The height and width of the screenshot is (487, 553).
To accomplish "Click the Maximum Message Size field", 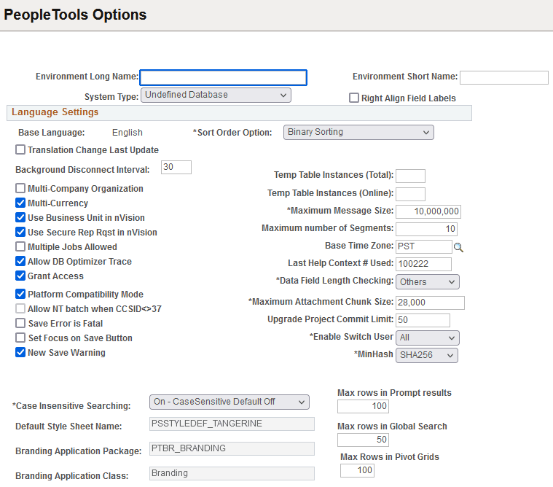I will coord(428,211).
